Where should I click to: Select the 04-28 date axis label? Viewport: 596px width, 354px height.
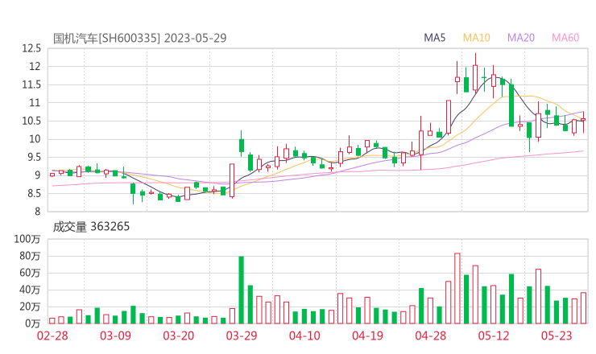pos(431,335)
